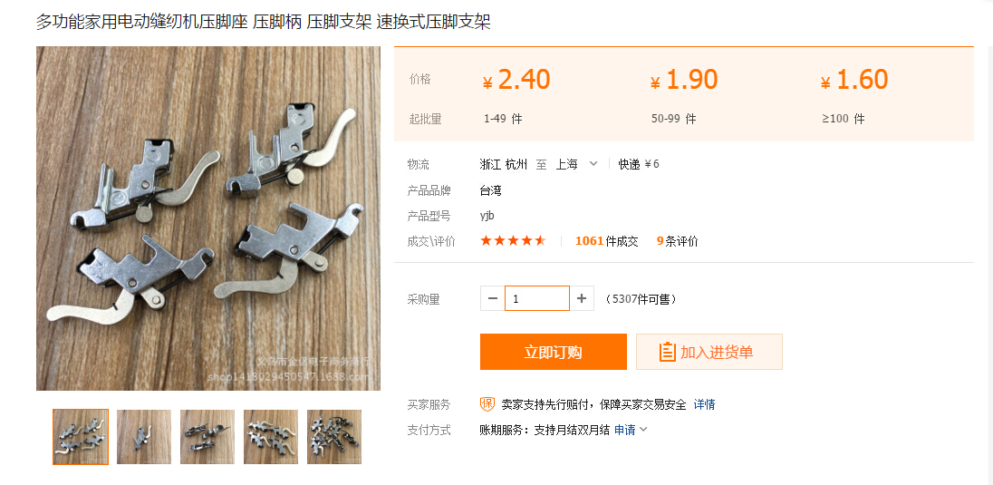Click the plus quantity stepper button
Image resolution: width=993 pixels, height=485 pixels.
click(x=582, y=298)
